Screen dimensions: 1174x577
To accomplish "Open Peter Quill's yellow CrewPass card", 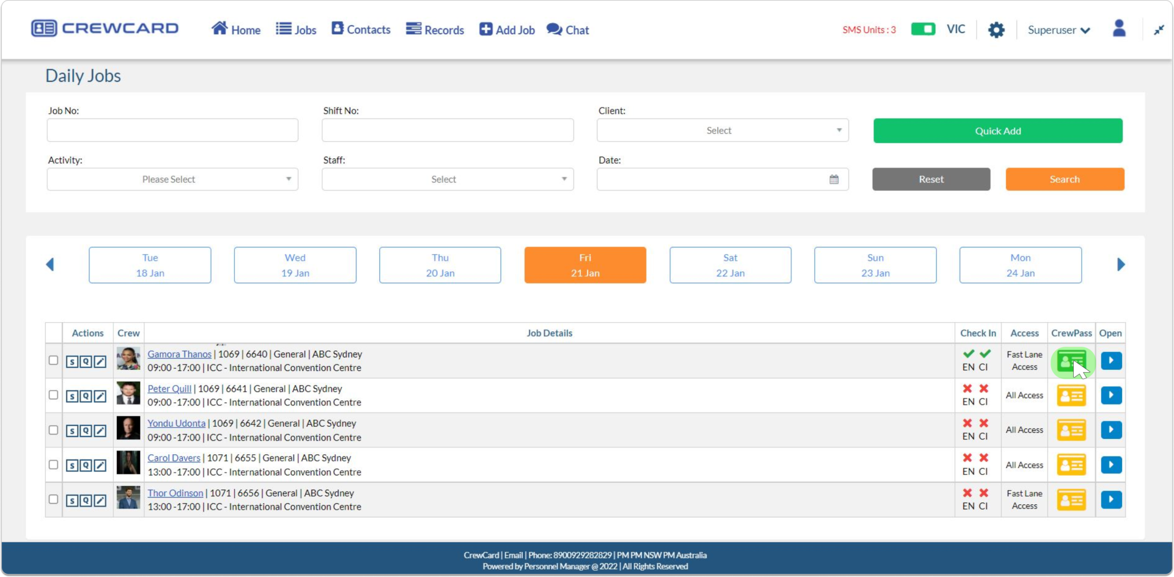I will (1071, 396).
